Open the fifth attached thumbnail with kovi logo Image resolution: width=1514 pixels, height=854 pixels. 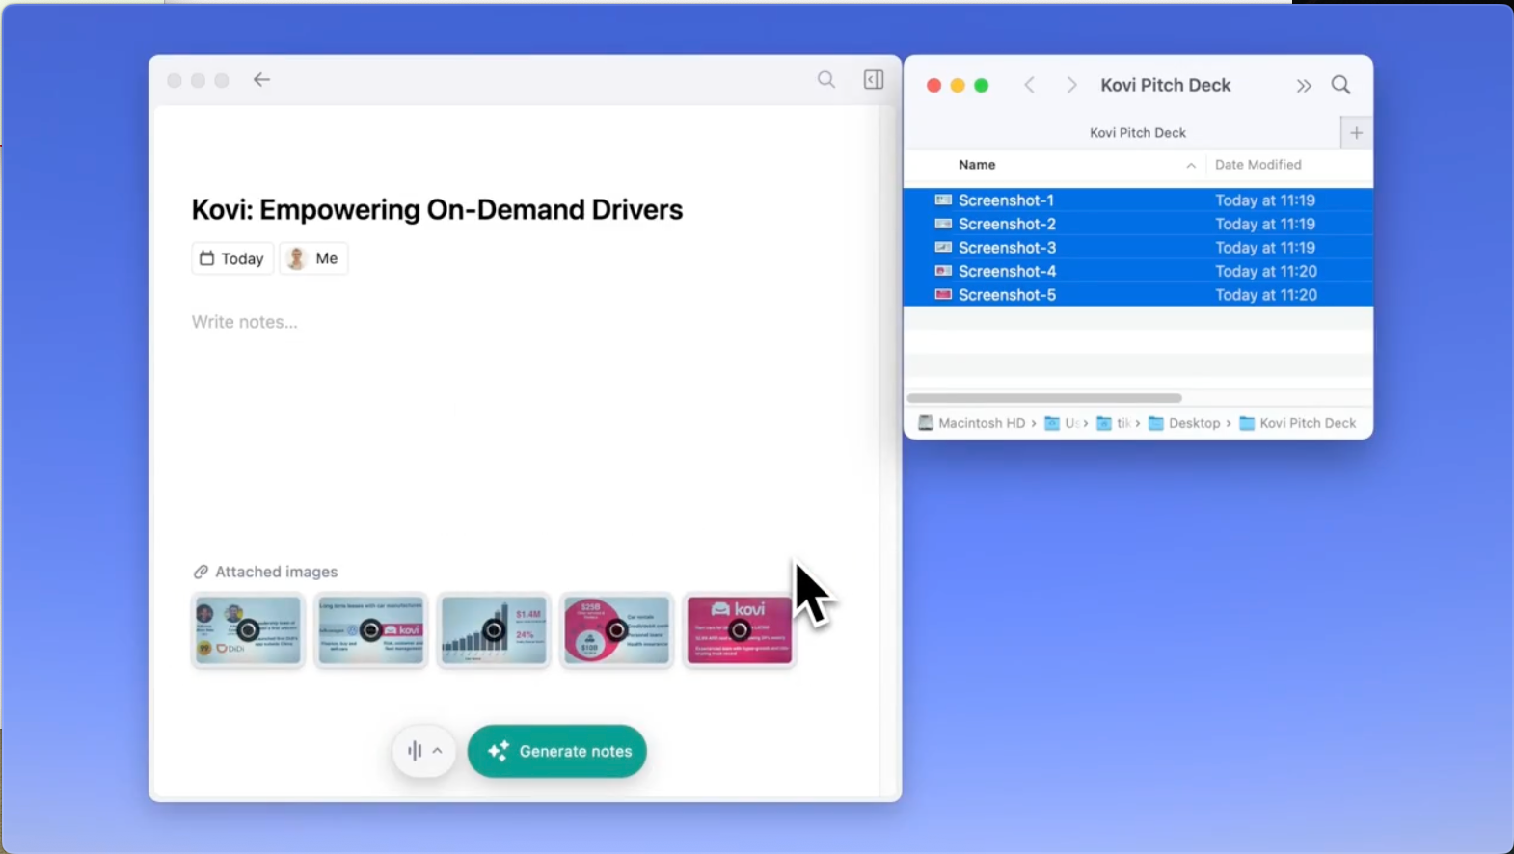pyautogui.click(x=740, y=630)
